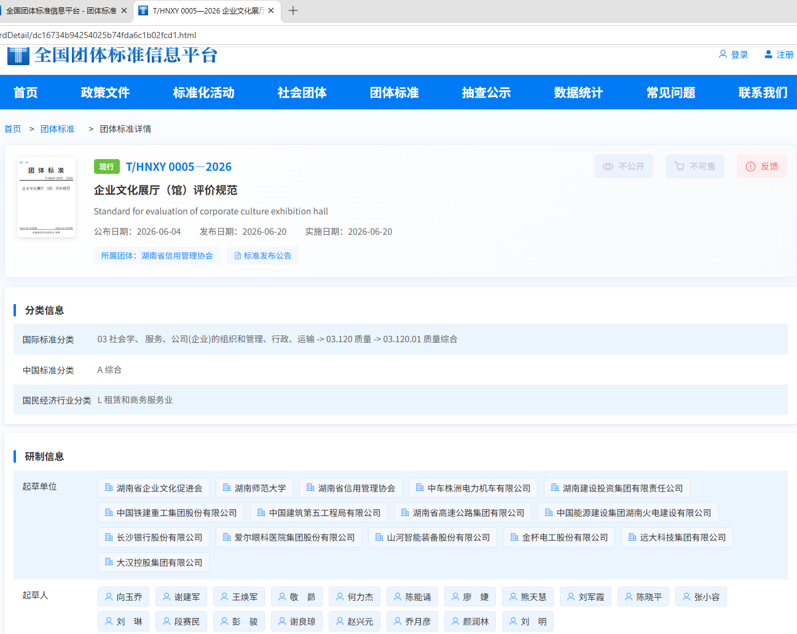Click the document icon of 爱尔眼科医院集团股份有限公司
The width and height of the screenshot is (797, 634).
pos(227,537)
